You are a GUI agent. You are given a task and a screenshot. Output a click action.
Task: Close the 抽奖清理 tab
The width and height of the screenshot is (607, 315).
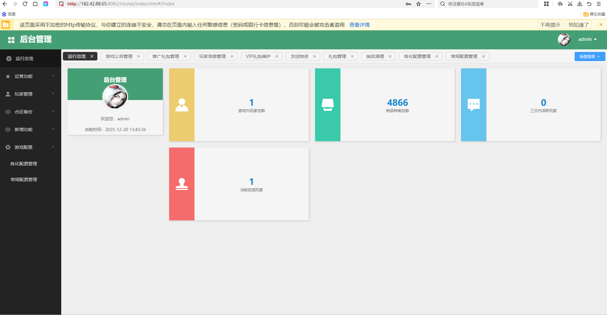click(390, 56)
